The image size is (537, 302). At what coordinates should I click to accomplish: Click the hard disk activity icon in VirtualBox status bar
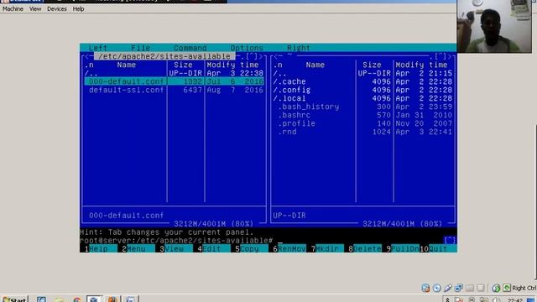tap(425, 288)
